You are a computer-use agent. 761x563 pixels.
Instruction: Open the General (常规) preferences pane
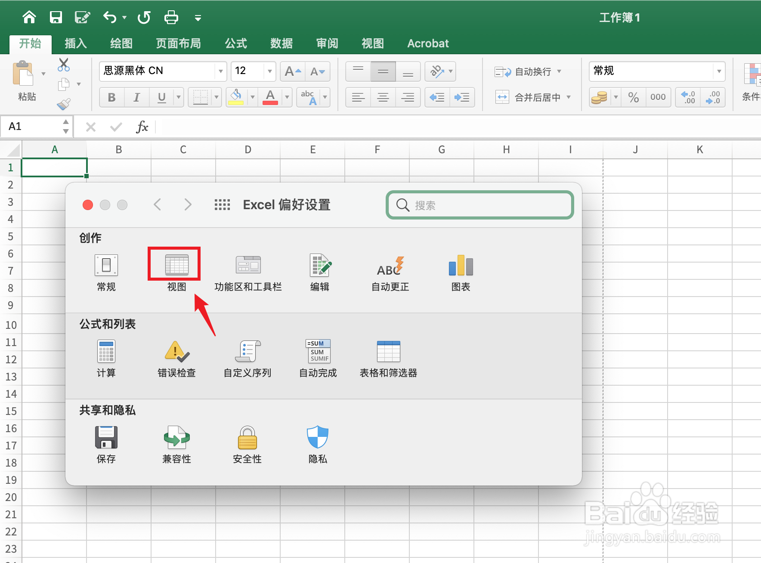click(x=106, y=272)
